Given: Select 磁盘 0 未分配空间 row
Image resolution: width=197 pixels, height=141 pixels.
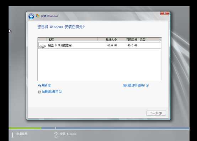Looking at the screenshot, I should click(100, 45).
